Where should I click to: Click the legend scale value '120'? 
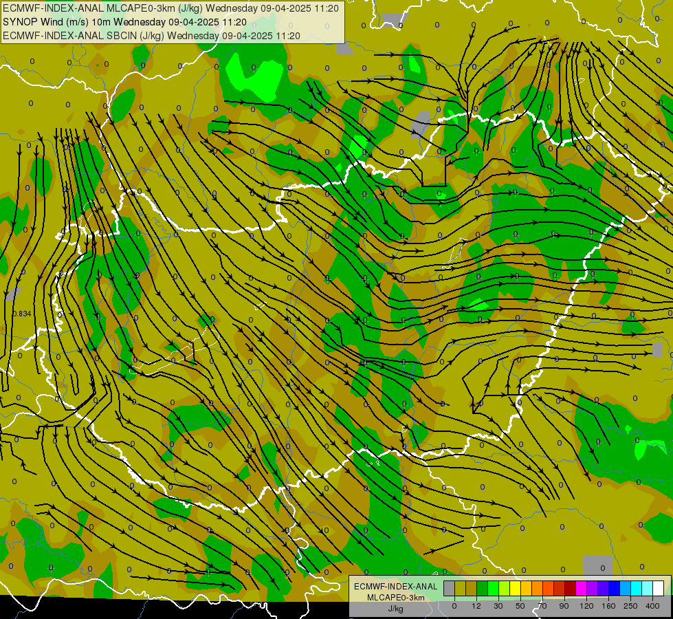click(586, 606)
